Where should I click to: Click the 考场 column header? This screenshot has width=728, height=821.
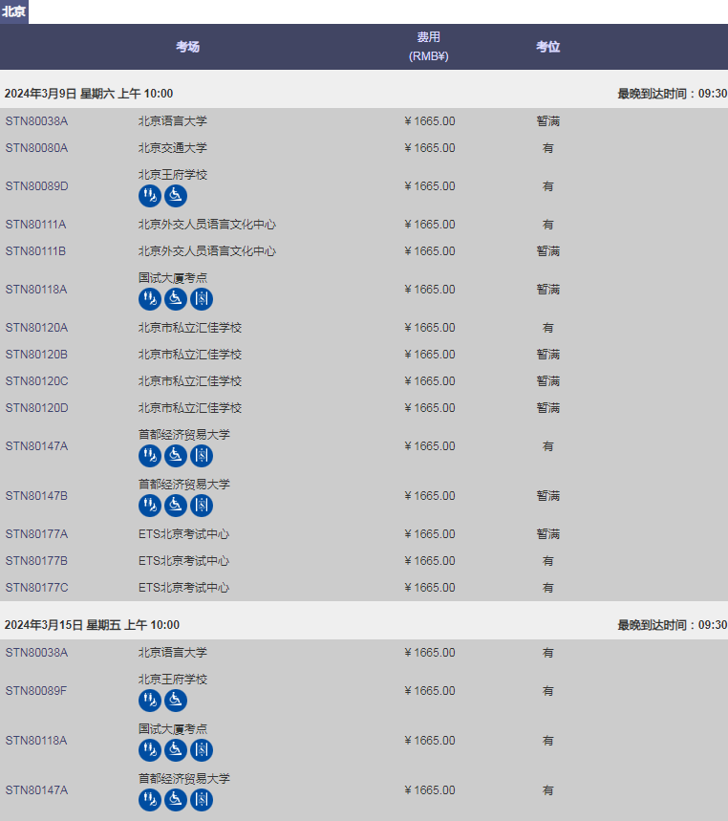tap(188, 47)
